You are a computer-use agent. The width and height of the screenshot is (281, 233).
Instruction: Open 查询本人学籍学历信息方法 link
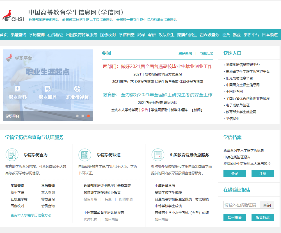coord(31,215)
